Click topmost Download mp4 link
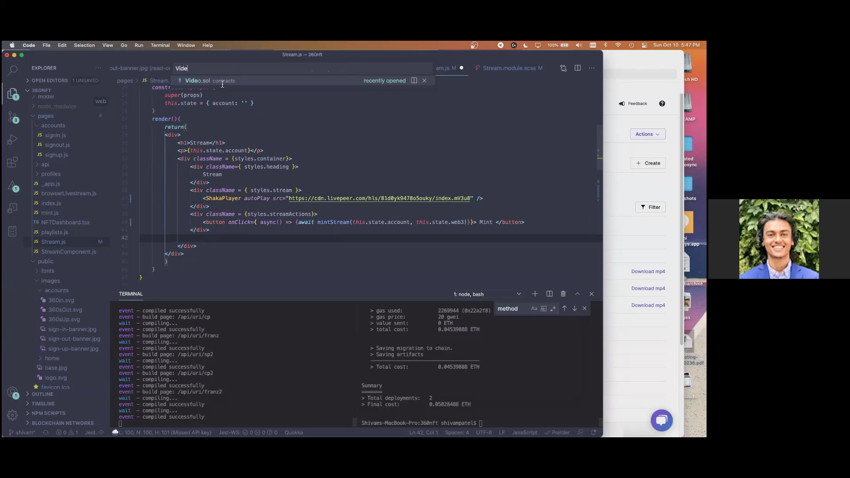Image resolution: width=850 pixels, height=478 pixels. (648, 272)
